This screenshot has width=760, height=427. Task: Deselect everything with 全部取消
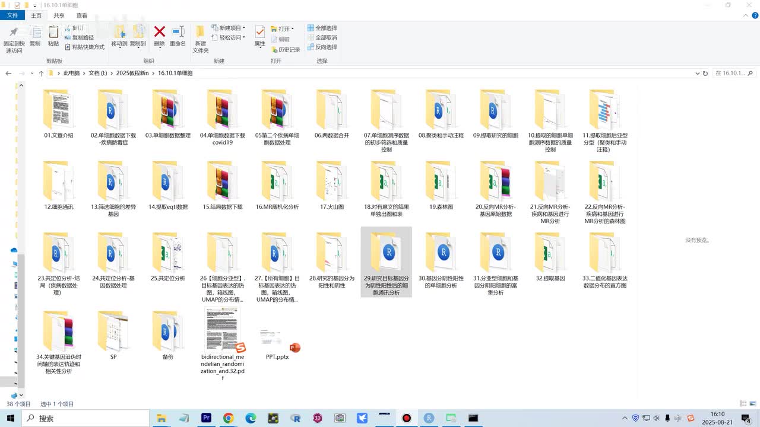pyautogui.click(x=322, y=37)
